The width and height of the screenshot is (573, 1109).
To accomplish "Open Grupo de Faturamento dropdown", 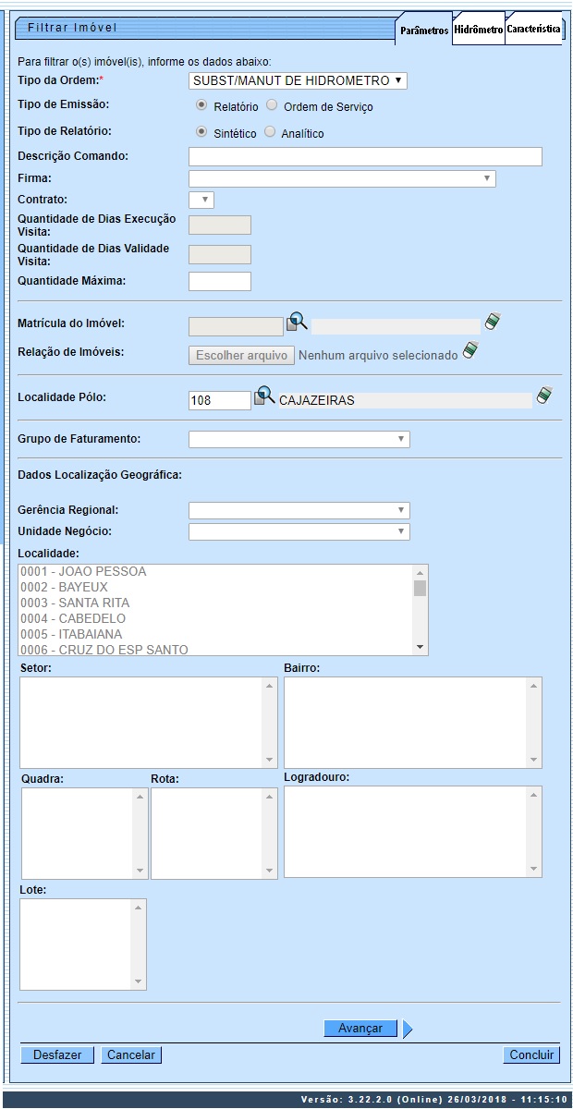I will click(x=299, y=439).
